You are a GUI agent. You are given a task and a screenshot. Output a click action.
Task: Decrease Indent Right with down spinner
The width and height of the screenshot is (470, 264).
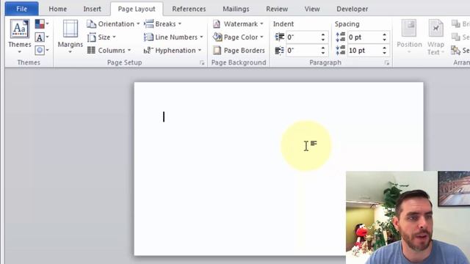click(323, 53)
